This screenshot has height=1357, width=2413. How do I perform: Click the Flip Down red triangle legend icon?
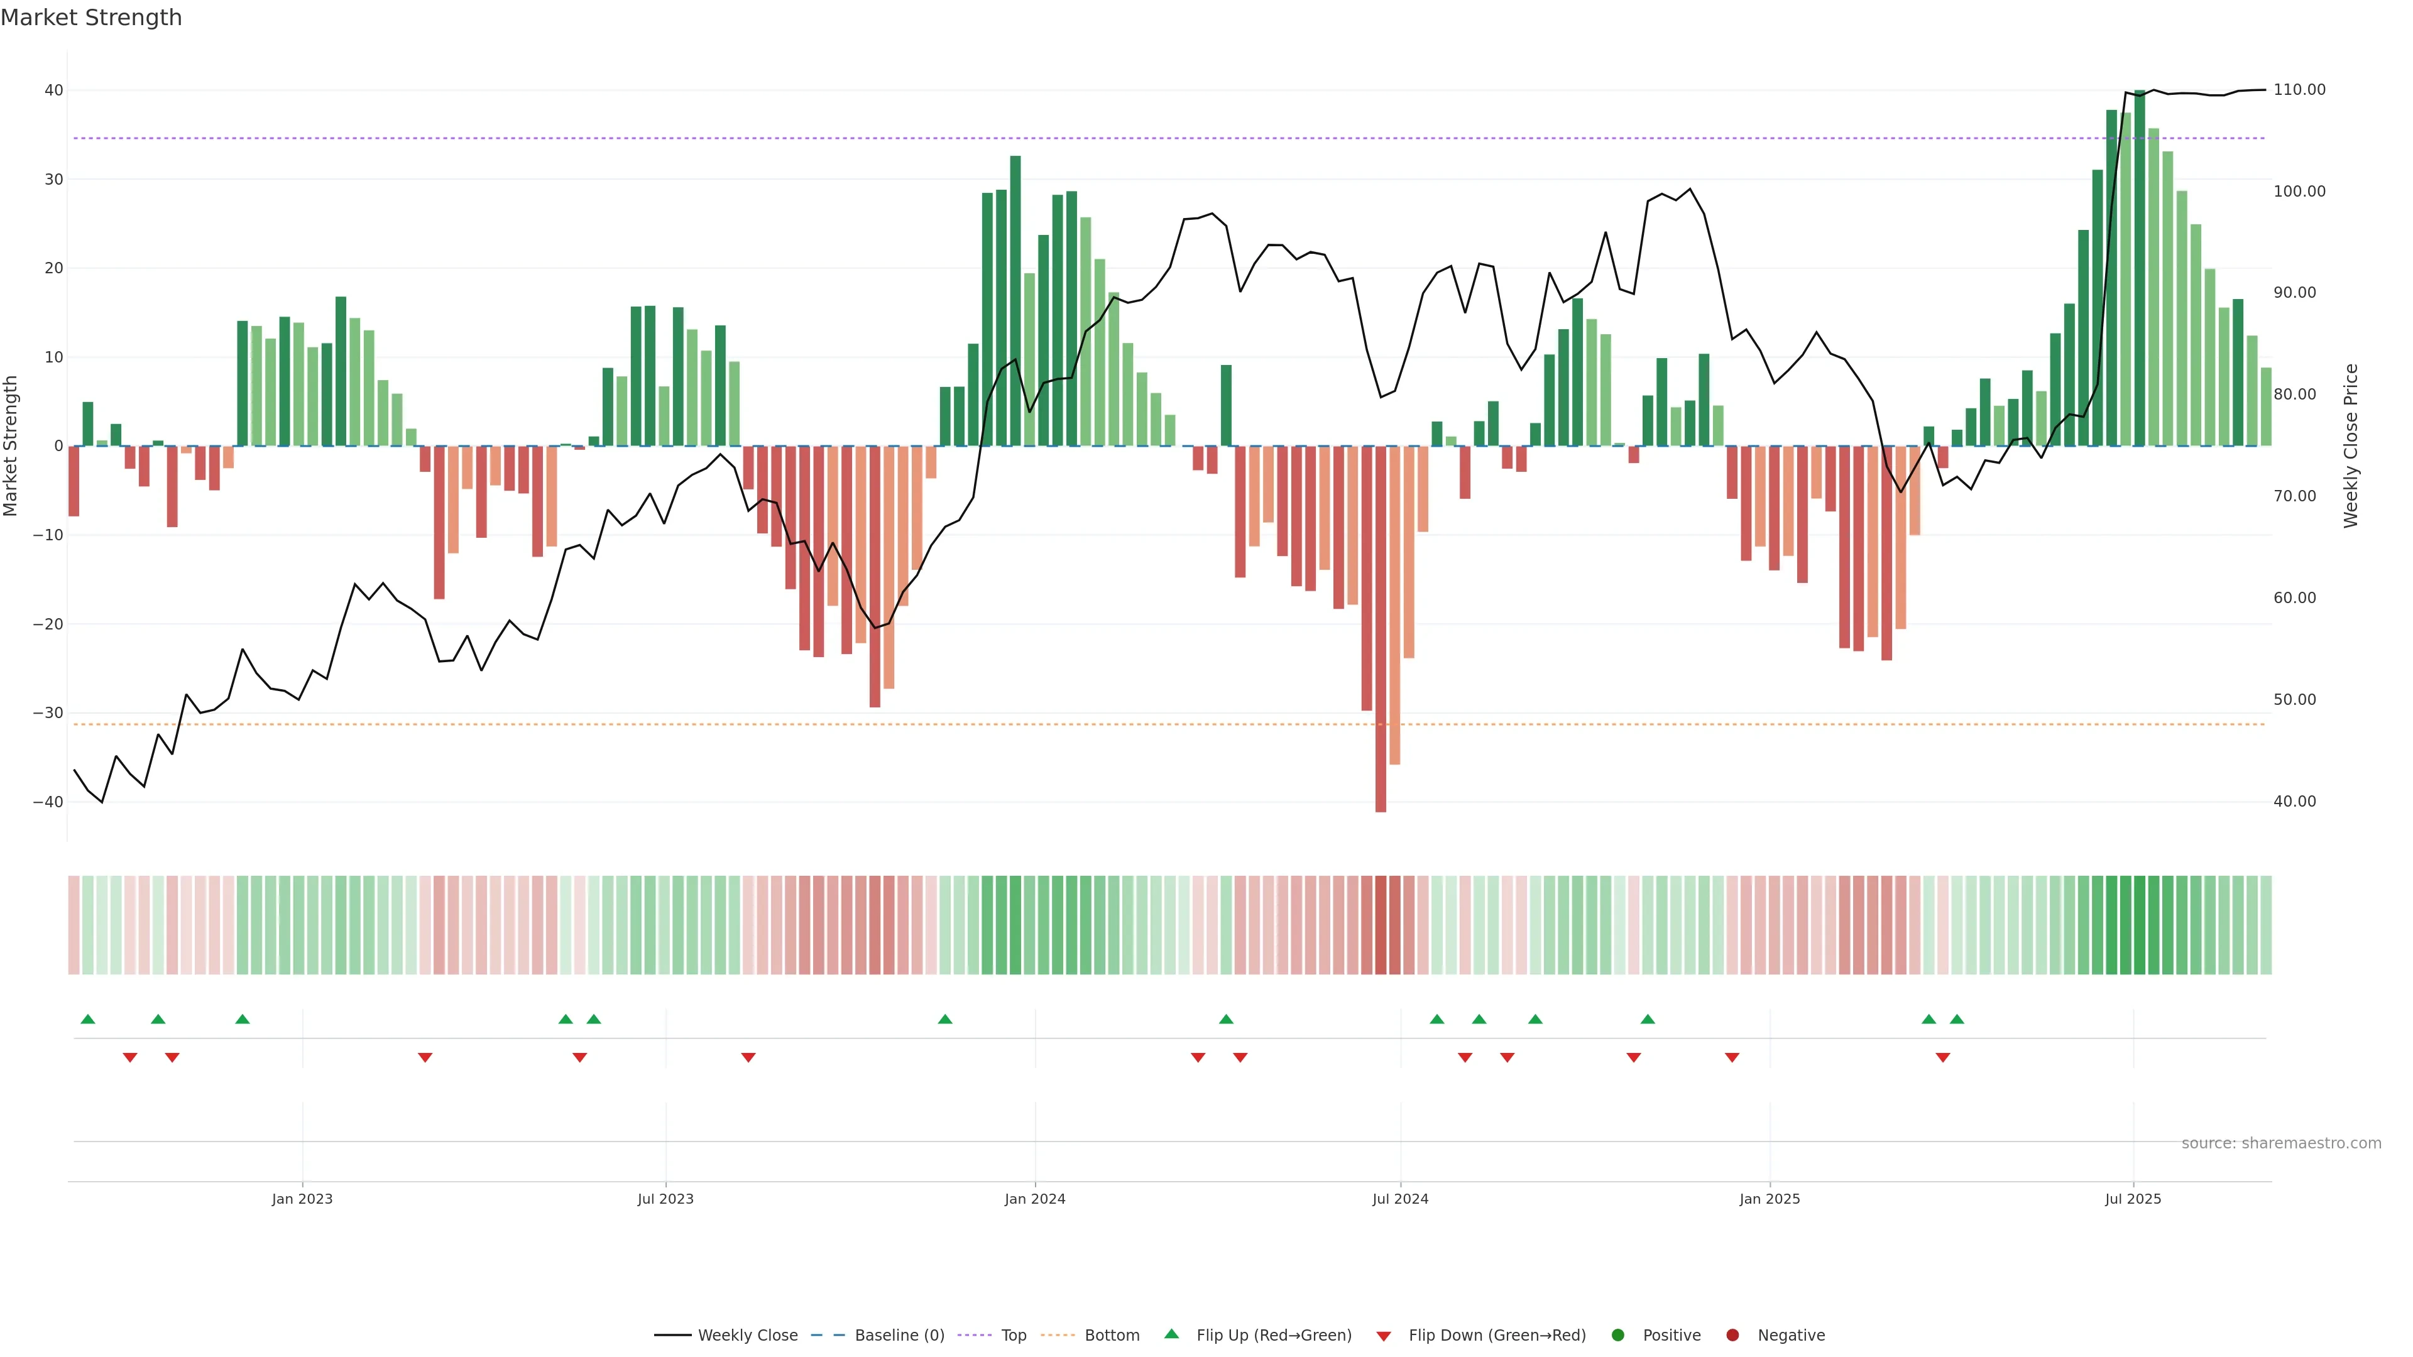click(x=1384, y=1336)
